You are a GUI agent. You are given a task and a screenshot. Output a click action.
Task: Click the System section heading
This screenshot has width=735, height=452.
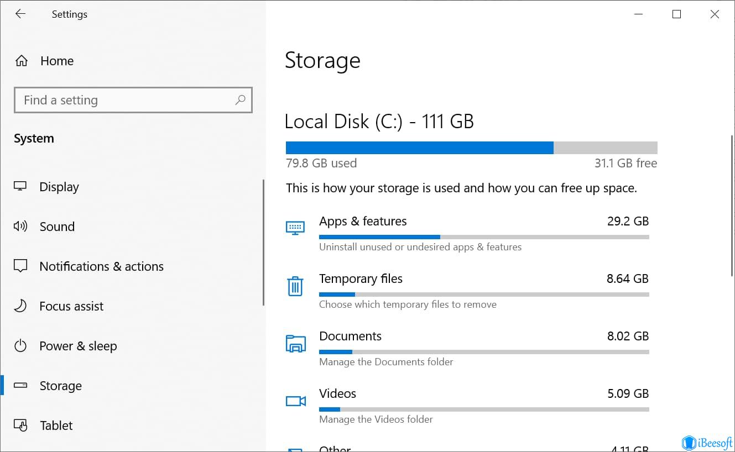pyautogui.click(x=34, y=139)
